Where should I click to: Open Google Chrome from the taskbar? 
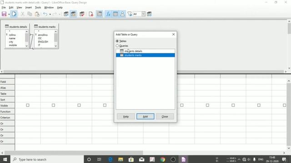[x=163, y=159]
